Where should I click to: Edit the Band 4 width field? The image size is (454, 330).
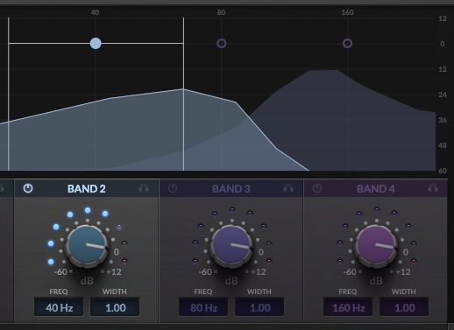(x=404, y=307)
